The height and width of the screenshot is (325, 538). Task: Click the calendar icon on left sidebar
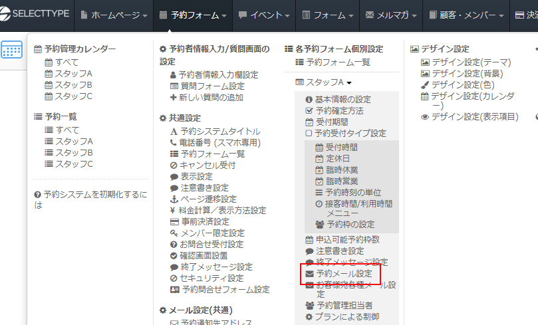point(11,50)
